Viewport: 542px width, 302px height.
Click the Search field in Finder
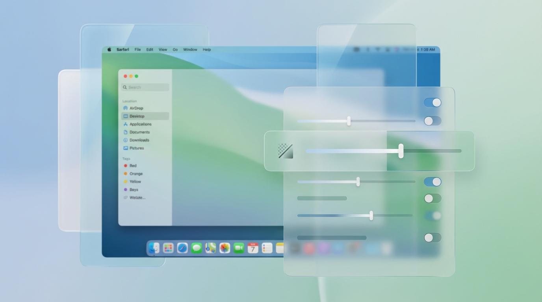coord(145,87)
